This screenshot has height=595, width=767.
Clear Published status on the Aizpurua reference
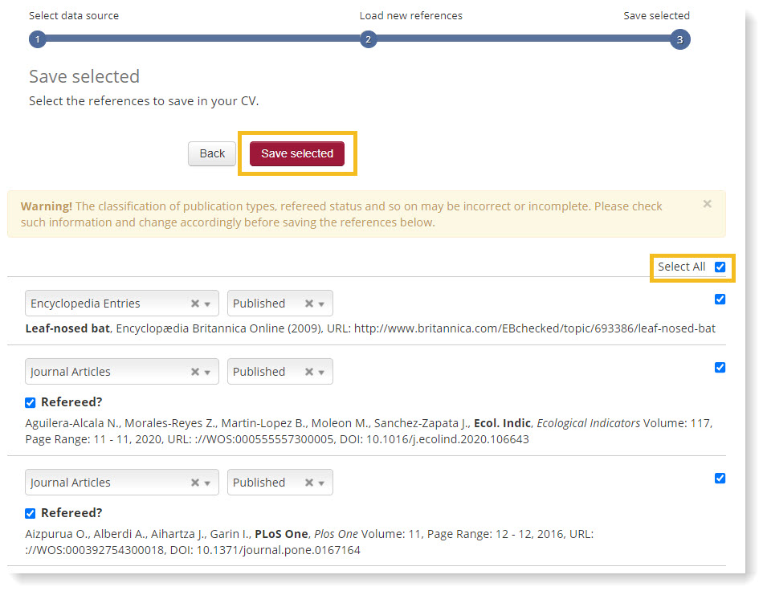point(308,483)
